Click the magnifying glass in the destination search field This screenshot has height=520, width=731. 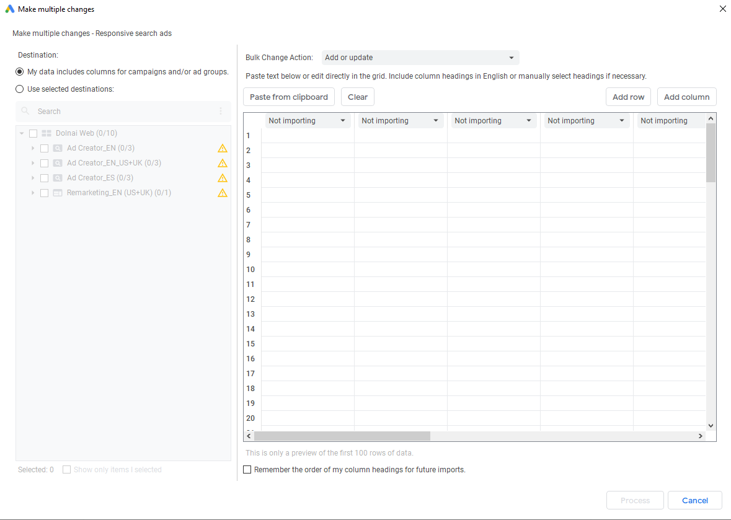25,111
